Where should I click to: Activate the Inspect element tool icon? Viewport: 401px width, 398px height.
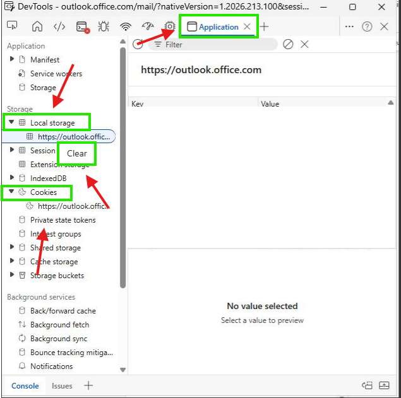12,26
